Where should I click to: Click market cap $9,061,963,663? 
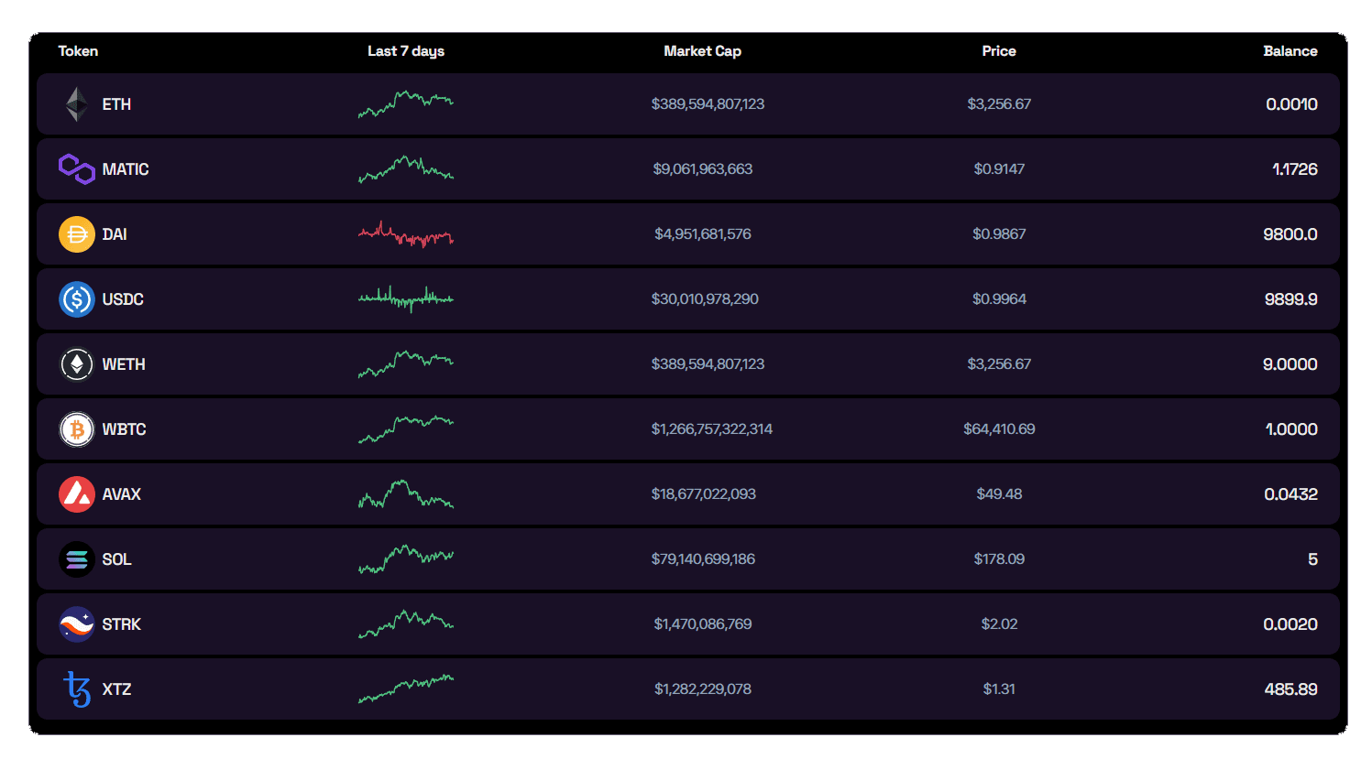click(703, 169)
